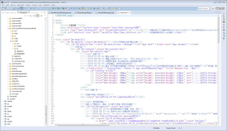Open the New file dropdown arrow

pyautogui.click(x=5, y=8)
